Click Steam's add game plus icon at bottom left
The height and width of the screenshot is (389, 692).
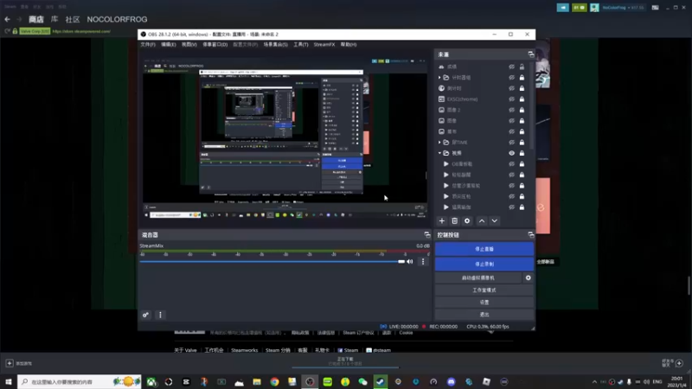[10, 363]
